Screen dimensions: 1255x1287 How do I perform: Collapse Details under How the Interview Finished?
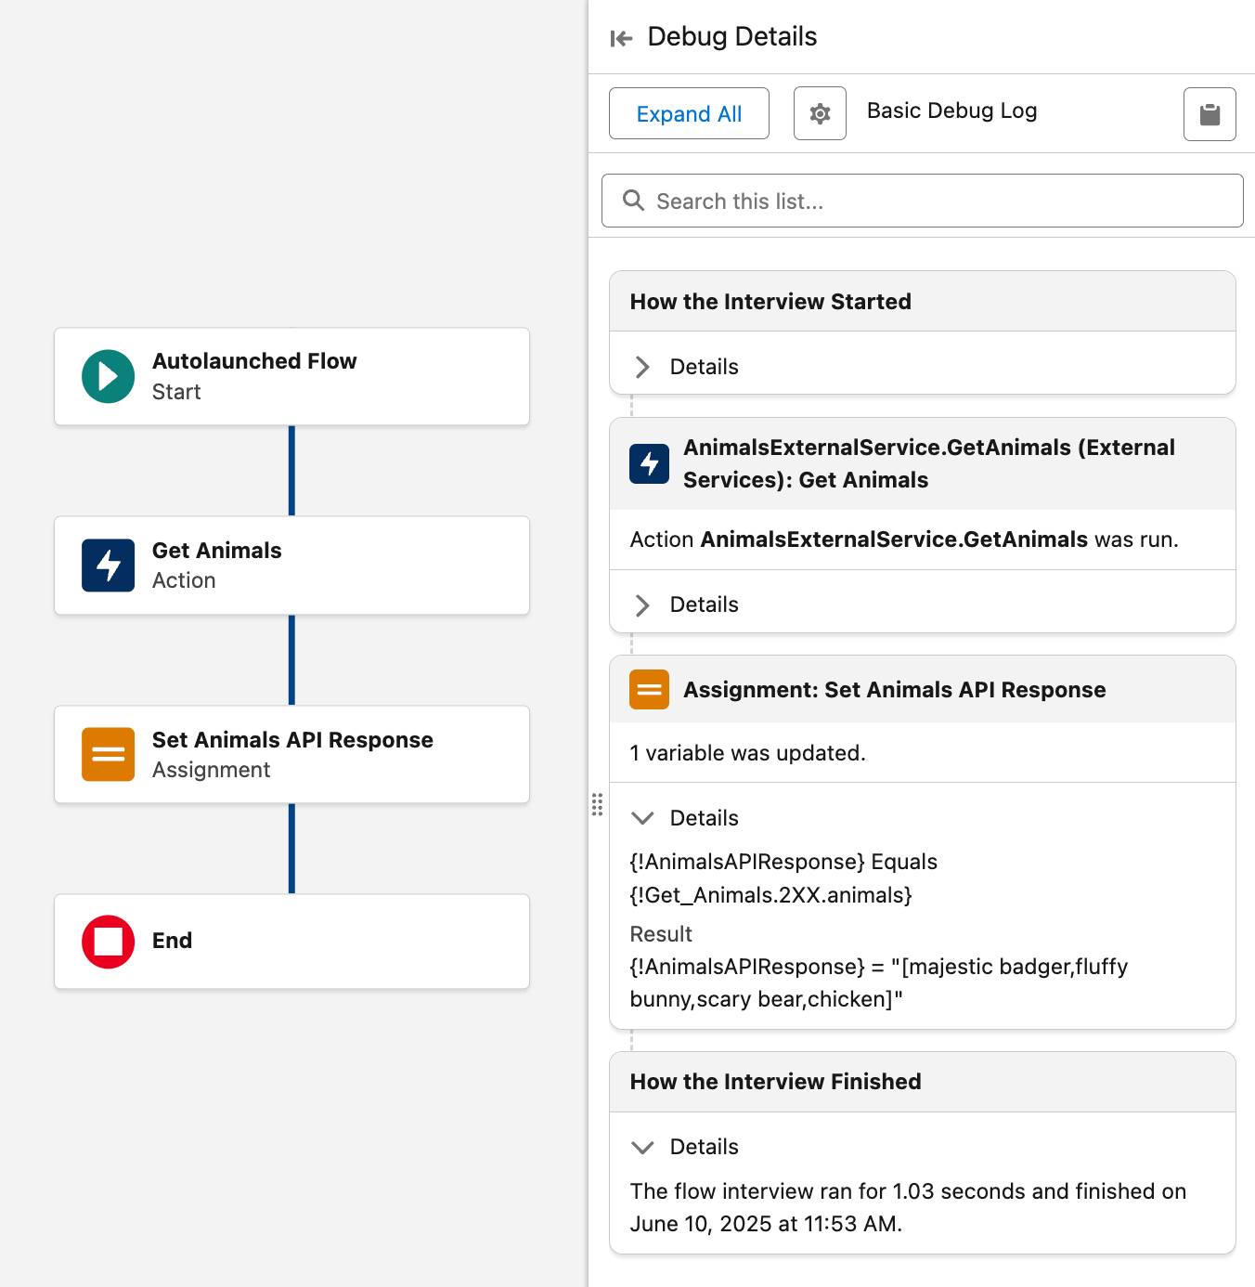(x=642, y=1147)
